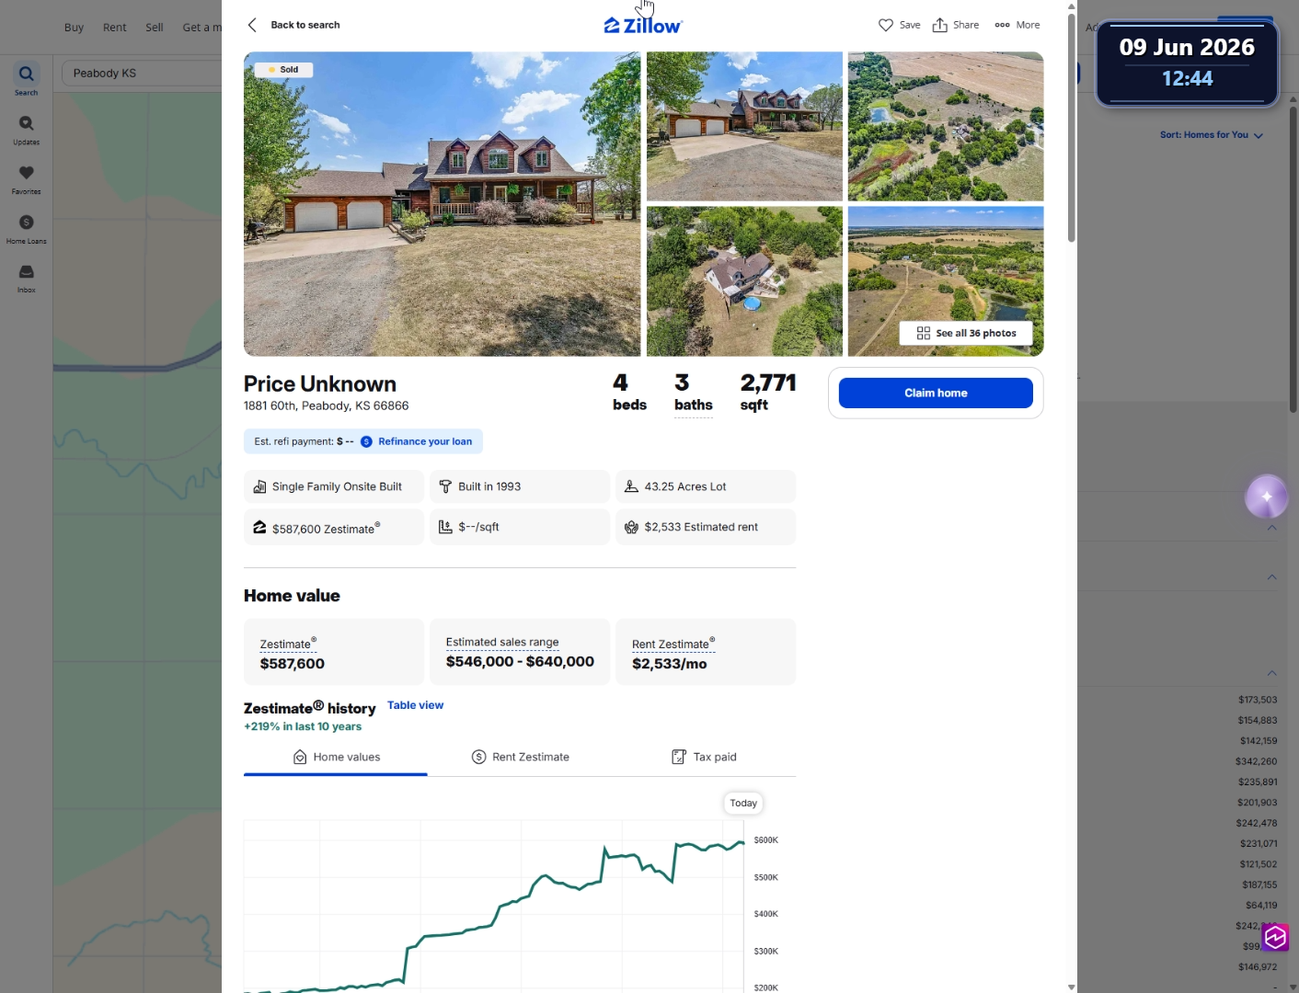The height and width of the screenshot is (993, 1299).
Task: Open Inbox in the left sidebar
Action: 26,278
